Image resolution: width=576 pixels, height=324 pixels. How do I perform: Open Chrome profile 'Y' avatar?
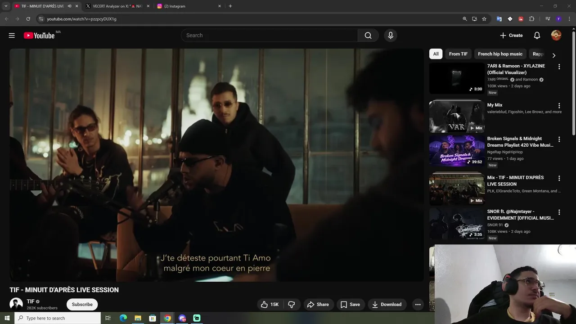[558, 19]
